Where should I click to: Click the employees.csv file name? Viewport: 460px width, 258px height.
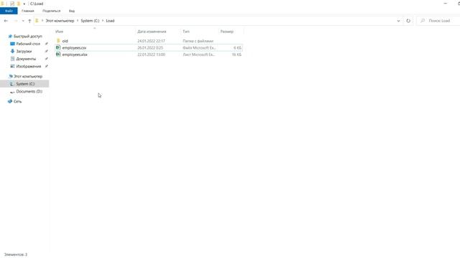click(74, 48)
